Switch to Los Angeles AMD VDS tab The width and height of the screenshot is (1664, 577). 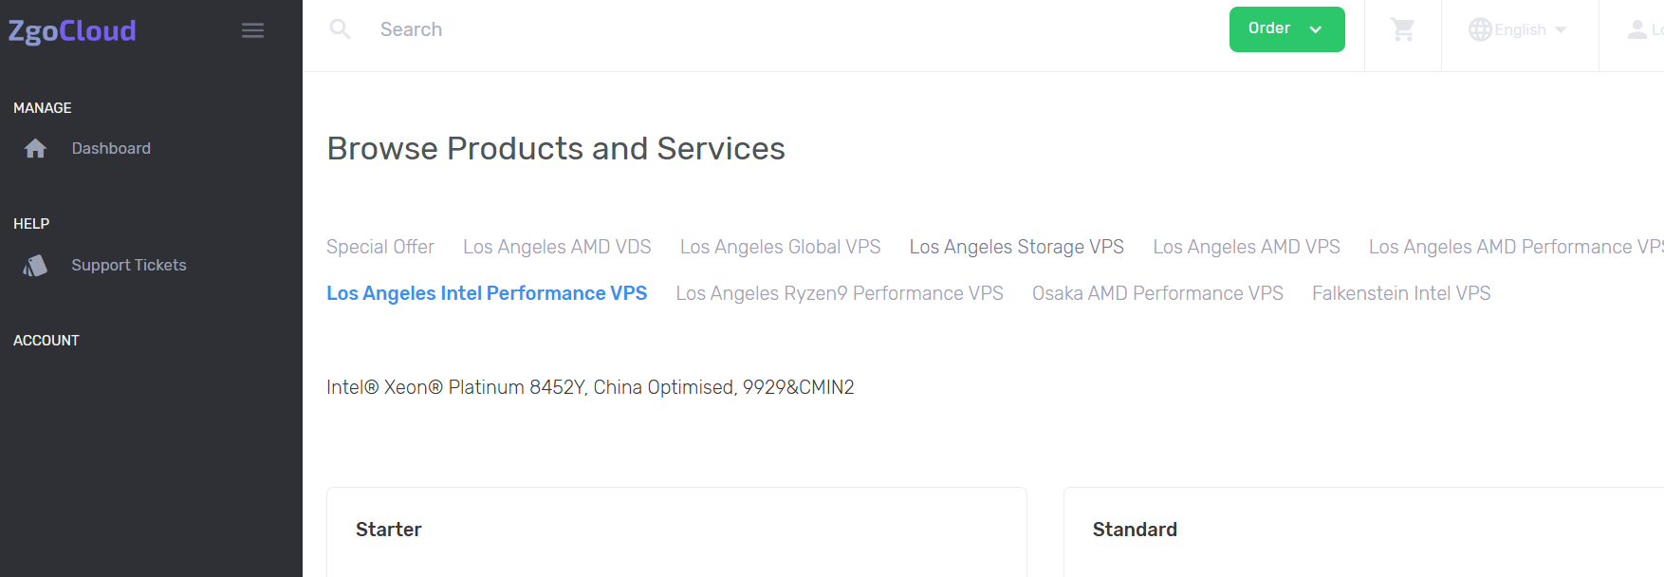(557, 247)
